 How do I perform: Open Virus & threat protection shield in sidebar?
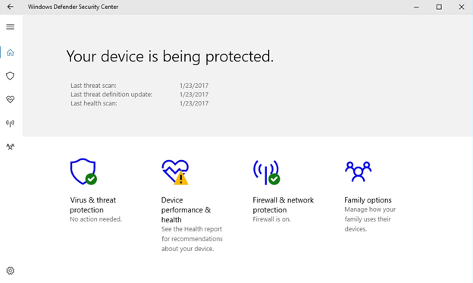click(x=11, y=76)
